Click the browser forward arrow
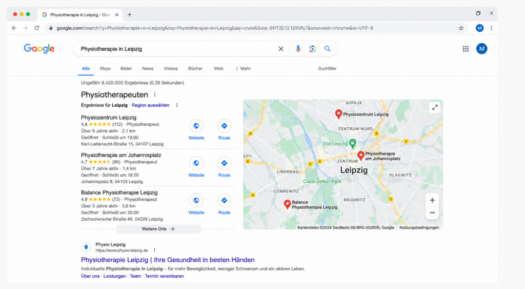Image resolution: width=525 pixels, height=289 pixels. tap(26, 28)
